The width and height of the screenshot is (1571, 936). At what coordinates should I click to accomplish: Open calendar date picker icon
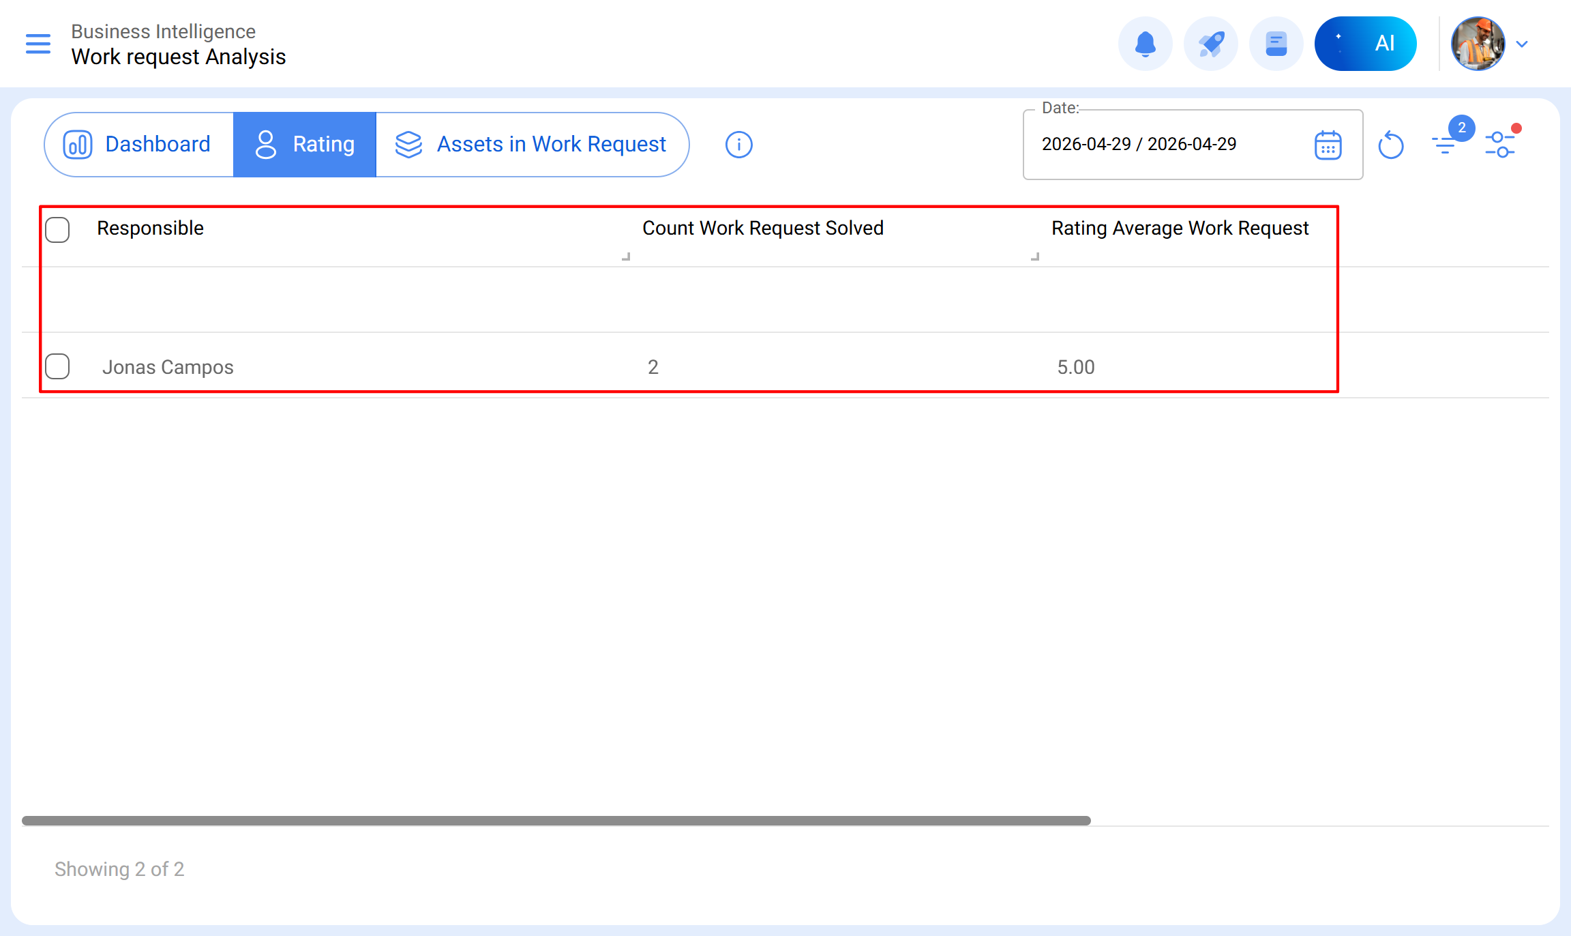pos(1328,145)
